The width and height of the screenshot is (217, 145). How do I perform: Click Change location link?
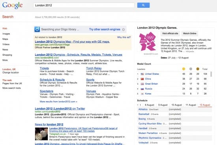tap(11, 73)
